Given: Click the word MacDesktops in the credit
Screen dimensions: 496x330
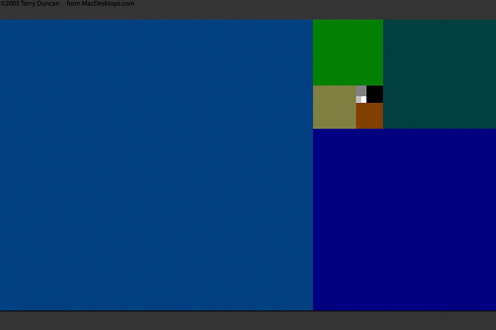Looking at the screenshot, I should click(x=101, y=4).
